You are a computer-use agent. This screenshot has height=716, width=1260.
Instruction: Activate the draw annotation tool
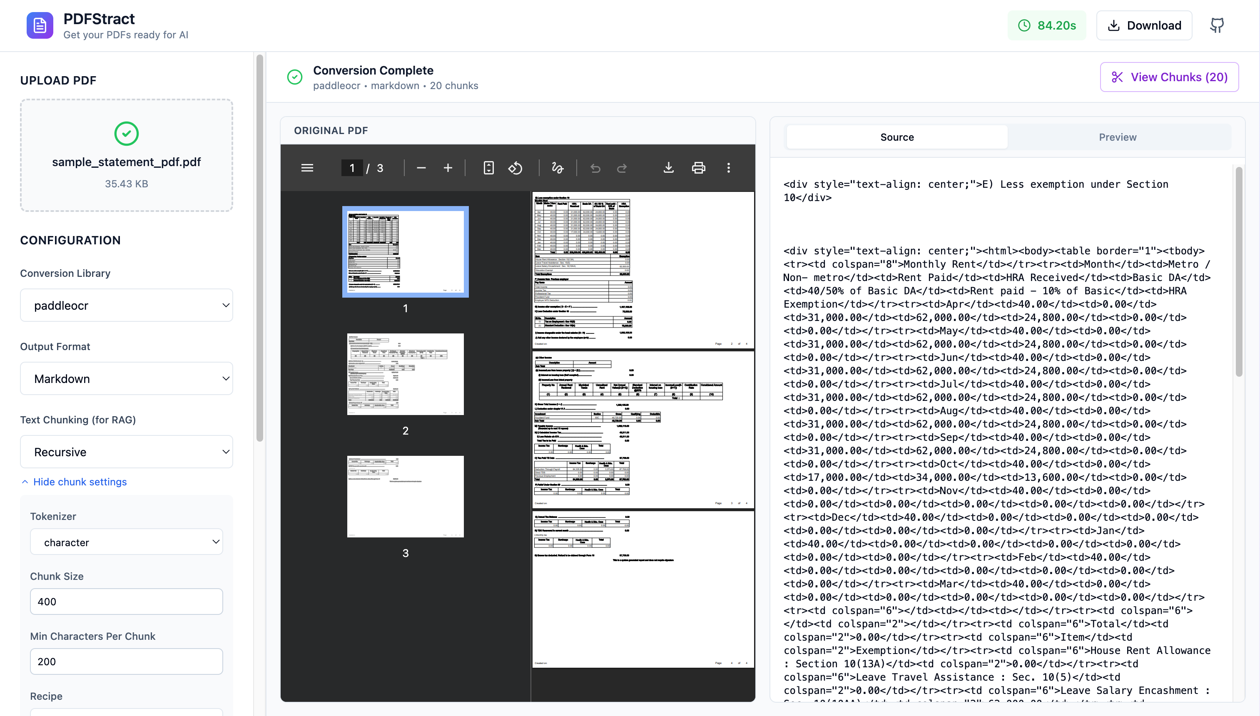tap(557, 168)
